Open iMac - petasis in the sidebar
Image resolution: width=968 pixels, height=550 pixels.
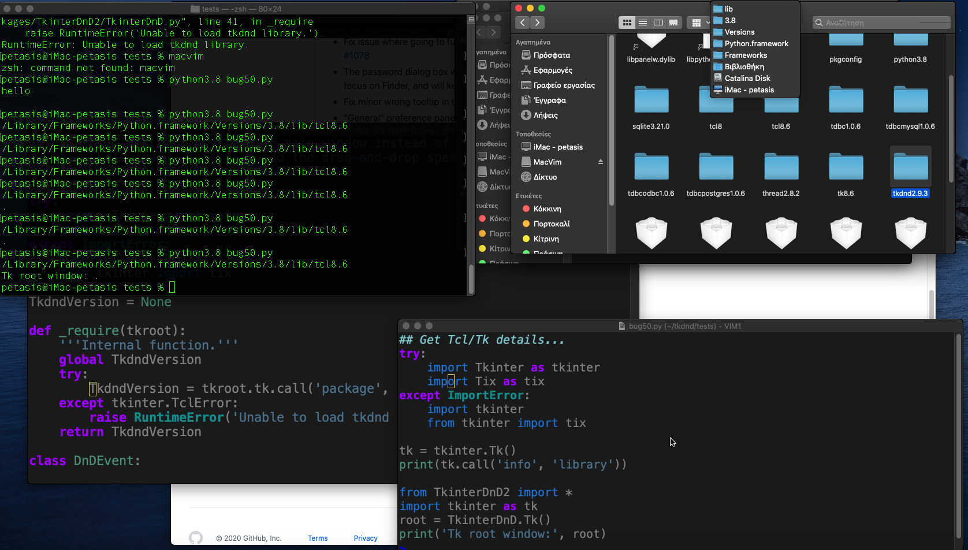pos(552,147)
